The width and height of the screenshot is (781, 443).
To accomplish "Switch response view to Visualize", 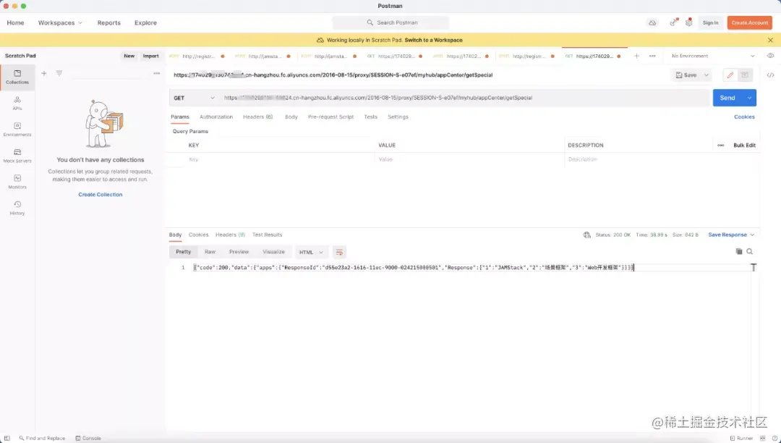I will 273,252.
